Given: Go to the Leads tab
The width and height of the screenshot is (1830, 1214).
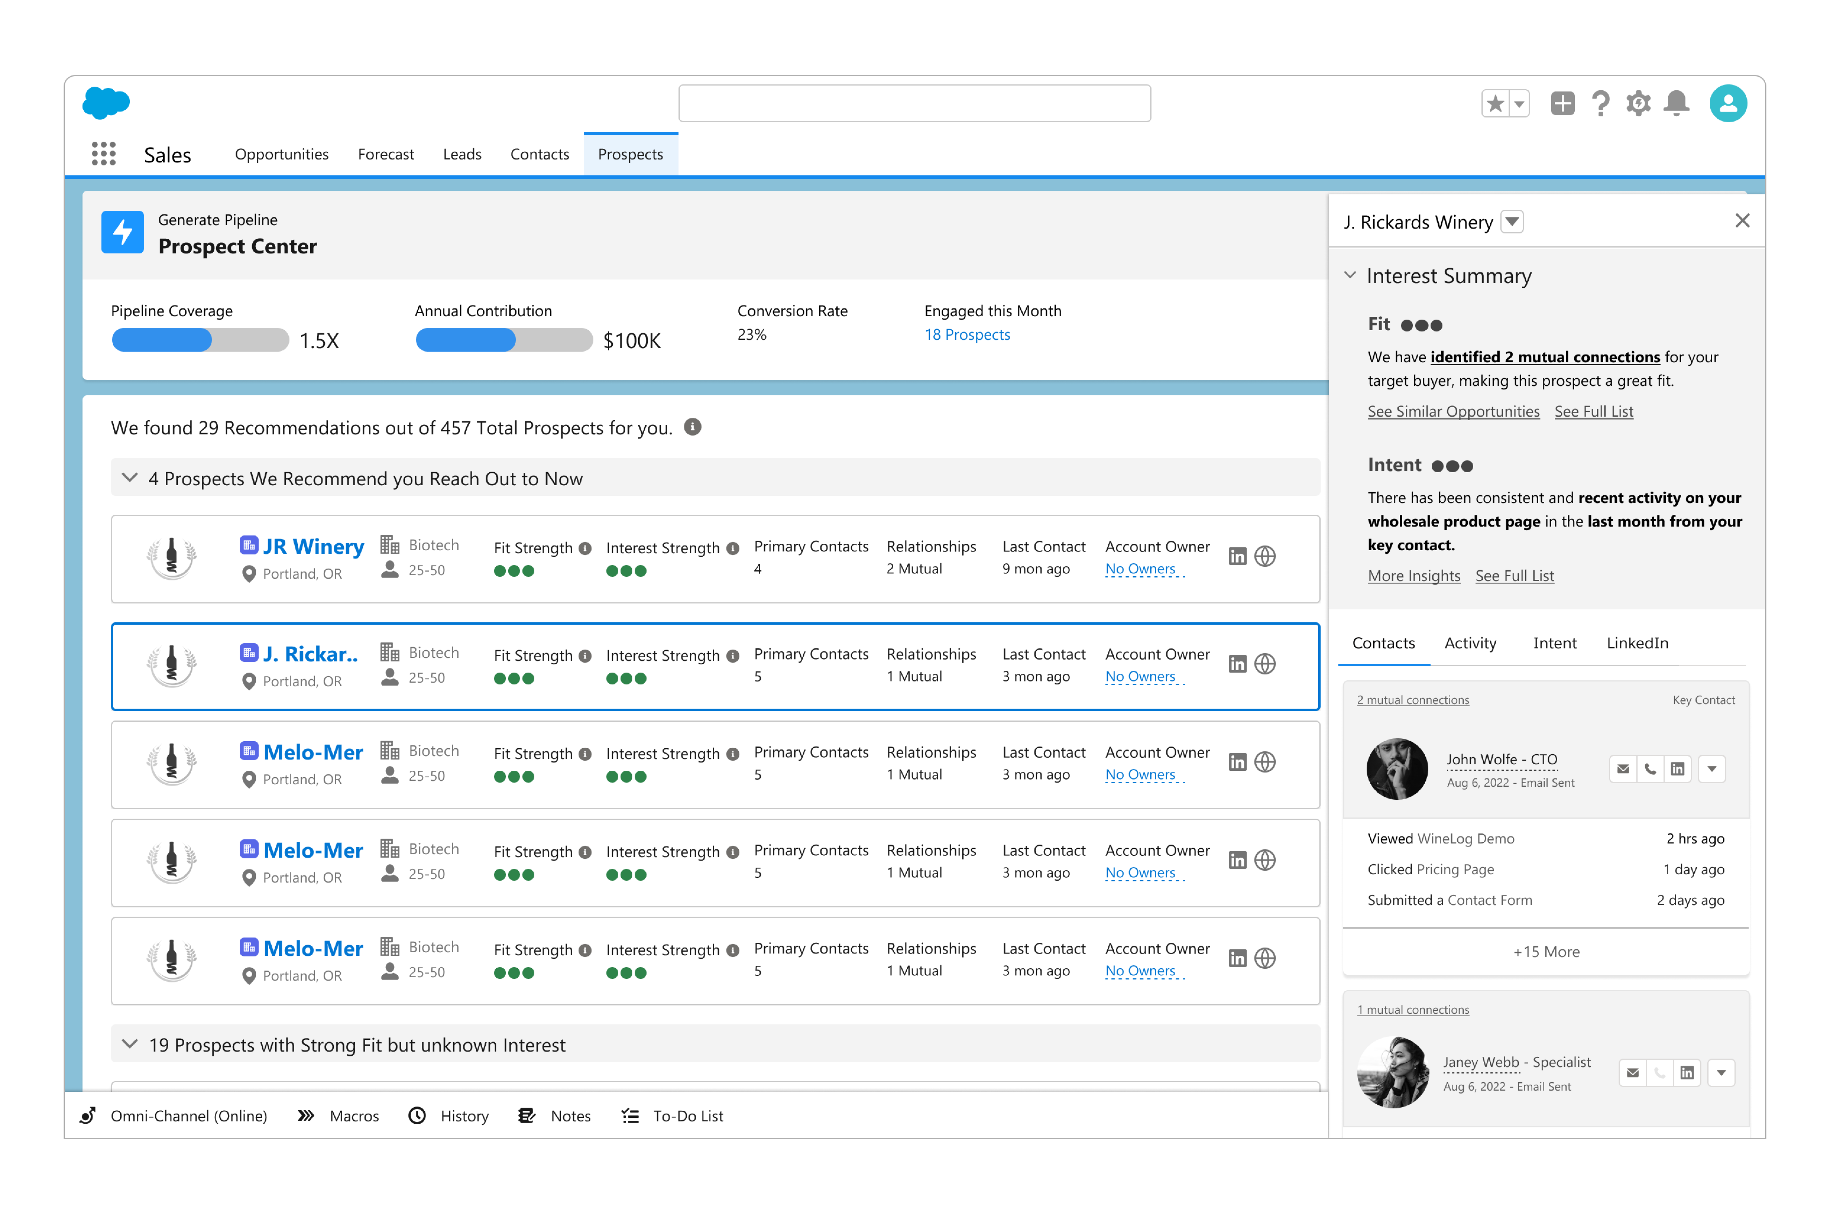Looking at the screenshot, I should point(462,154).
